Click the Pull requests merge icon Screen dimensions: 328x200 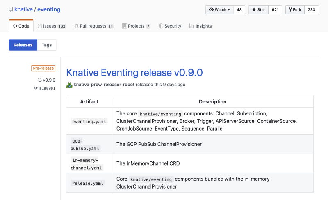tap(76, 26)
